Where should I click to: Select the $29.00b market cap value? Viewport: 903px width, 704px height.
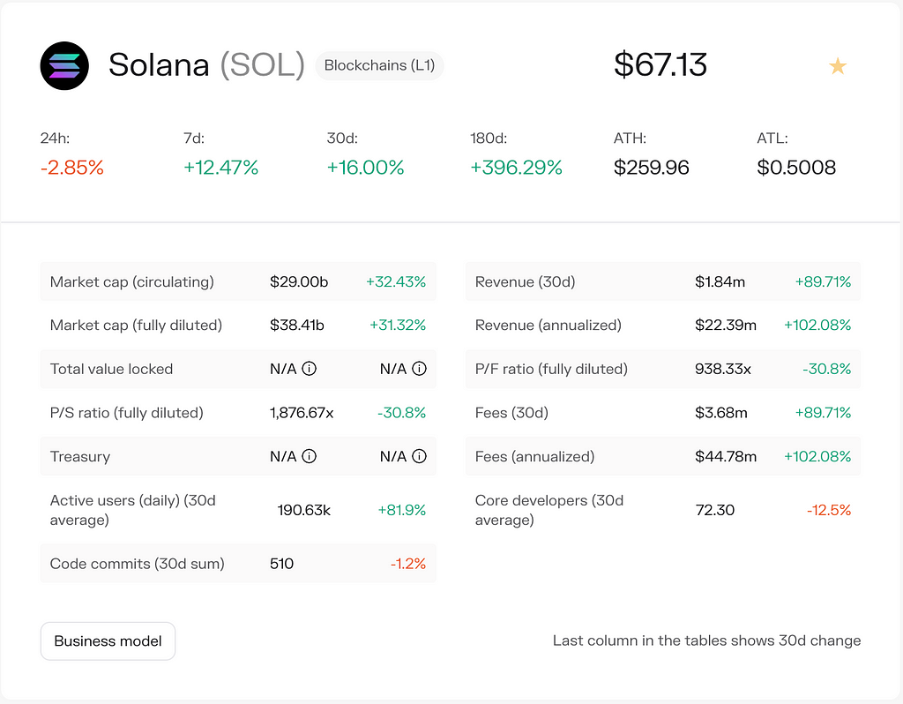coord(299,281)
